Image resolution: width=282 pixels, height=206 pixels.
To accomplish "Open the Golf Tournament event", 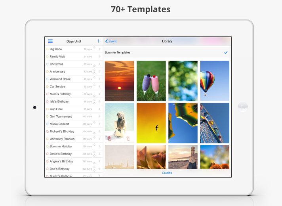I will tap(74, 116).
